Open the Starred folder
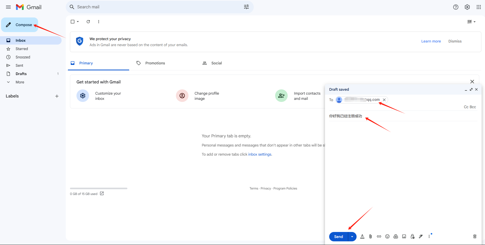Viewport: 485px width, 245px height. [31, 49]
